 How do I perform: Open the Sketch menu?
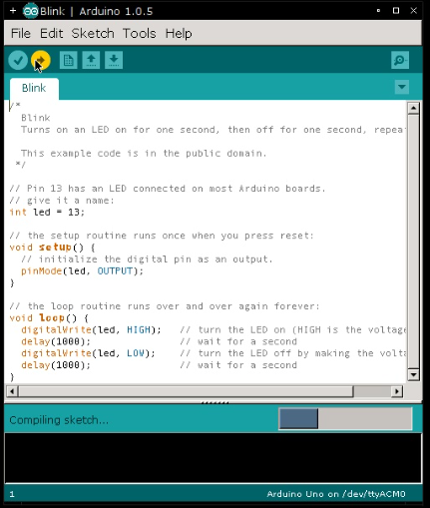click(93, 34)
